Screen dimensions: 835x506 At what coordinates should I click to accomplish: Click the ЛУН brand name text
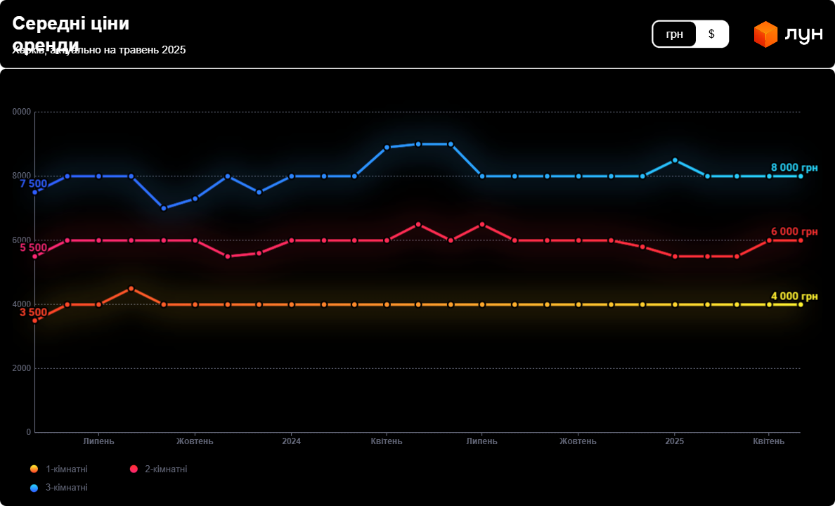point(803,34)
